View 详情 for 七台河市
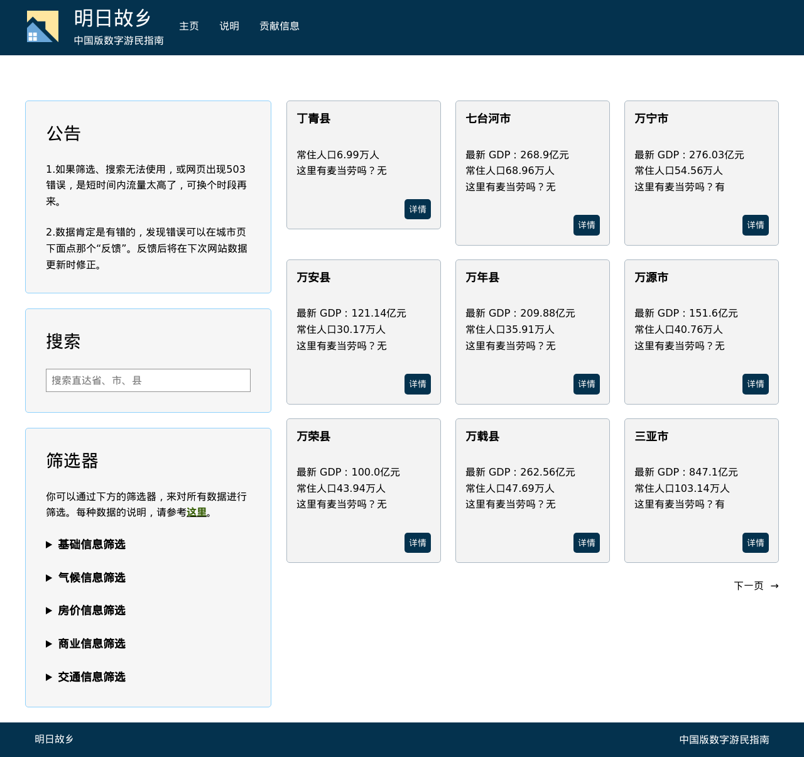804x757 pixels. pyautogui.click(x=587, y=226)
